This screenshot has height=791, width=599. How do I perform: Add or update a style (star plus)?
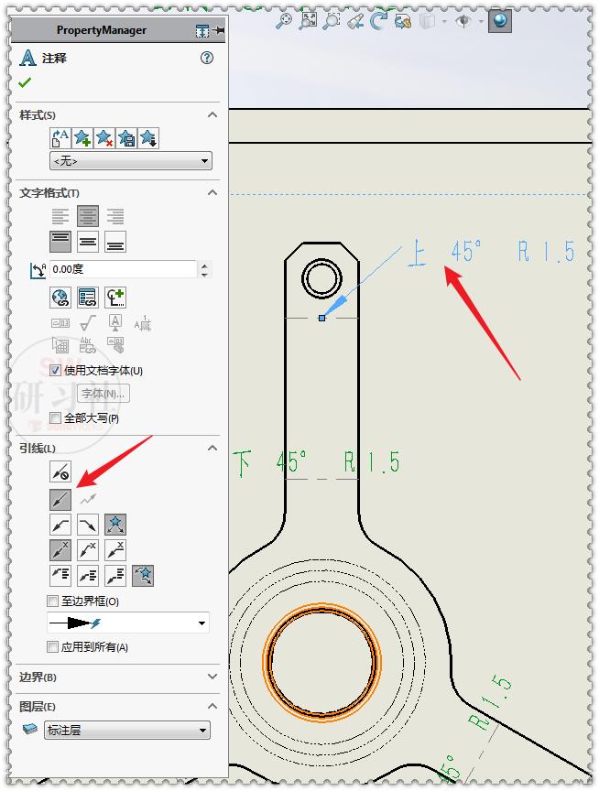[82, 137]
